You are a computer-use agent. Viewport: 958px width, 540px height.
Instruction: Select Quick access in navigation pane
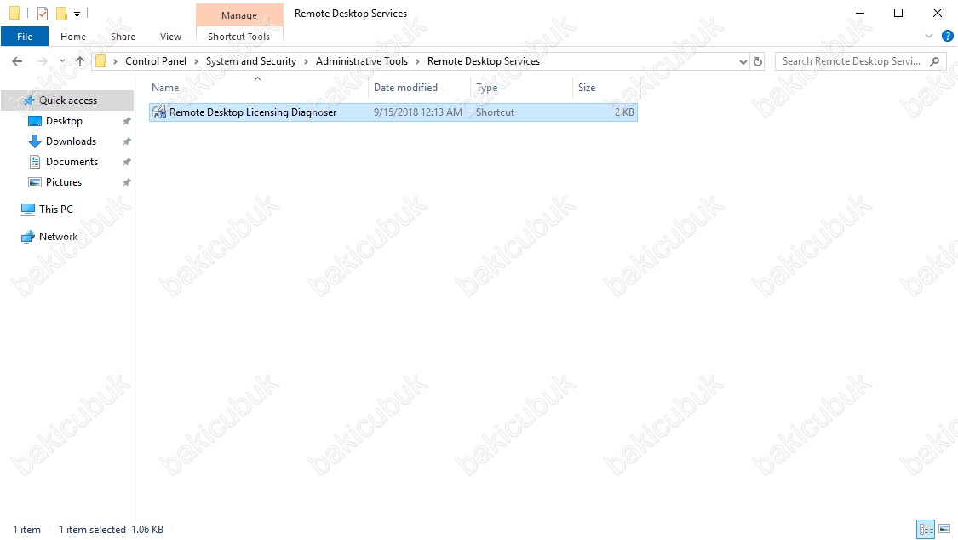coord(68,101)
